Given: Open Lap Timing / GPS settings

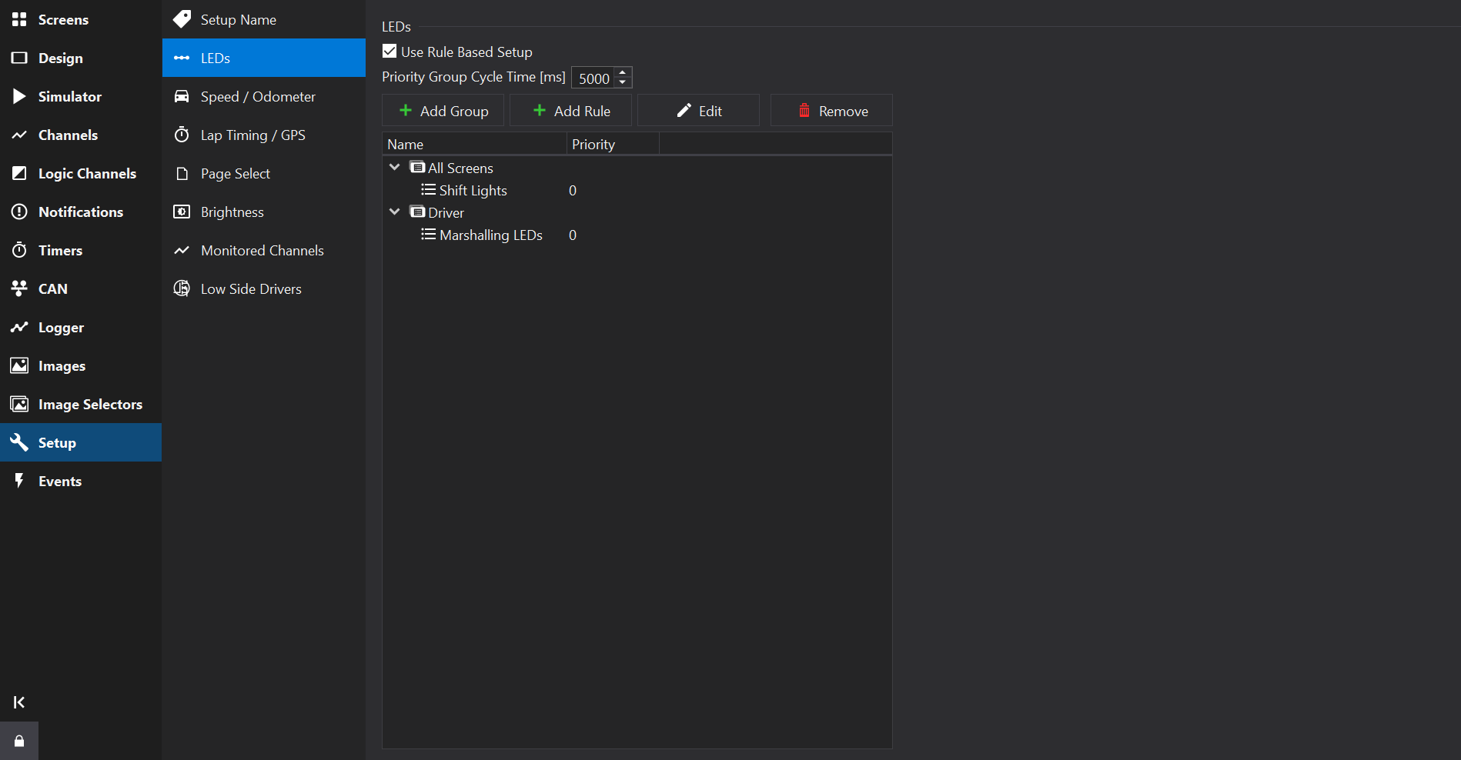Looking at the screenshot, I should 252,135.
